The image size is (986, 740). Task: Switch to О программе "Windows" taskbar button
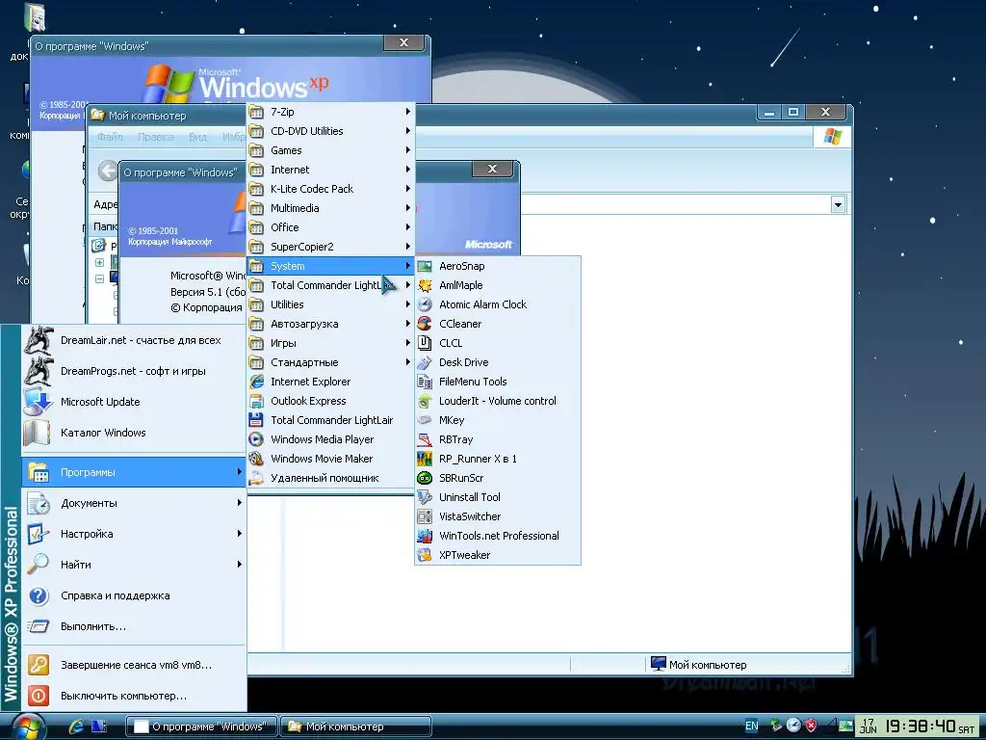click(202, 727)
